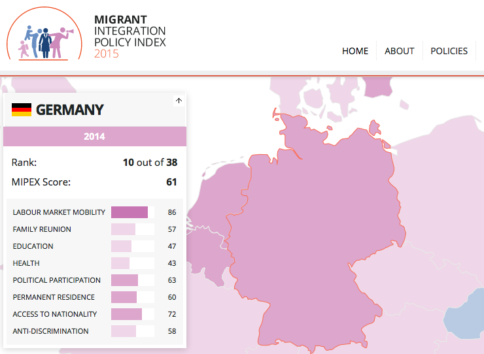The width and height of the screenshot is (484, 354).
Task: Select the 2014 year bar
Action: 95,137
